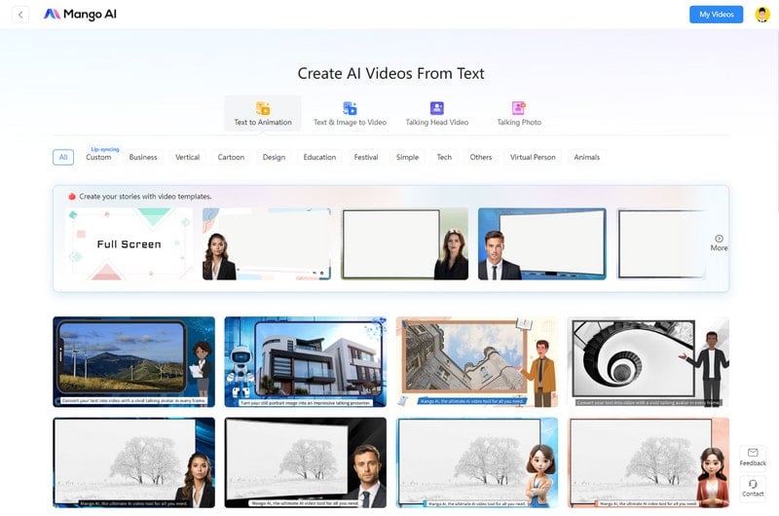779x516 pixels.
Task: Open the Contact headset button
Action: click(753, 488)
